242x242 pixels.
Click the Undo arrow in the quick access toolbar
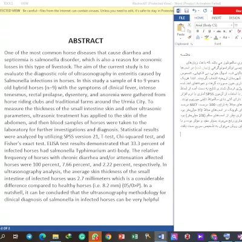tap(194, 11)
